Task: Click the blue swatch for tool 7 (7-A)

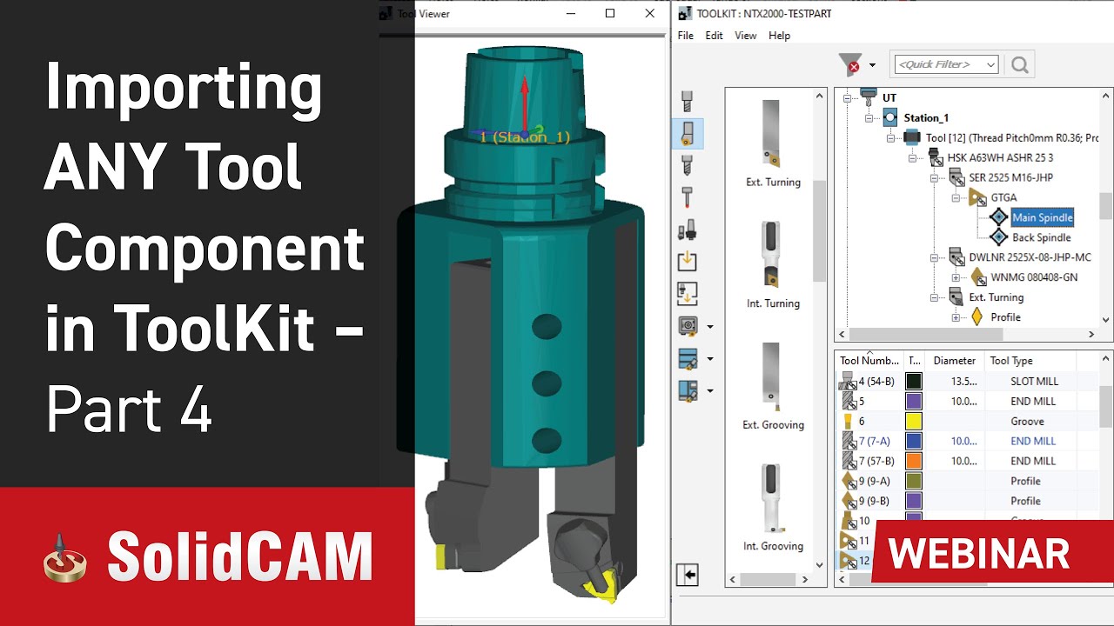Action: (x=913, y=441)
